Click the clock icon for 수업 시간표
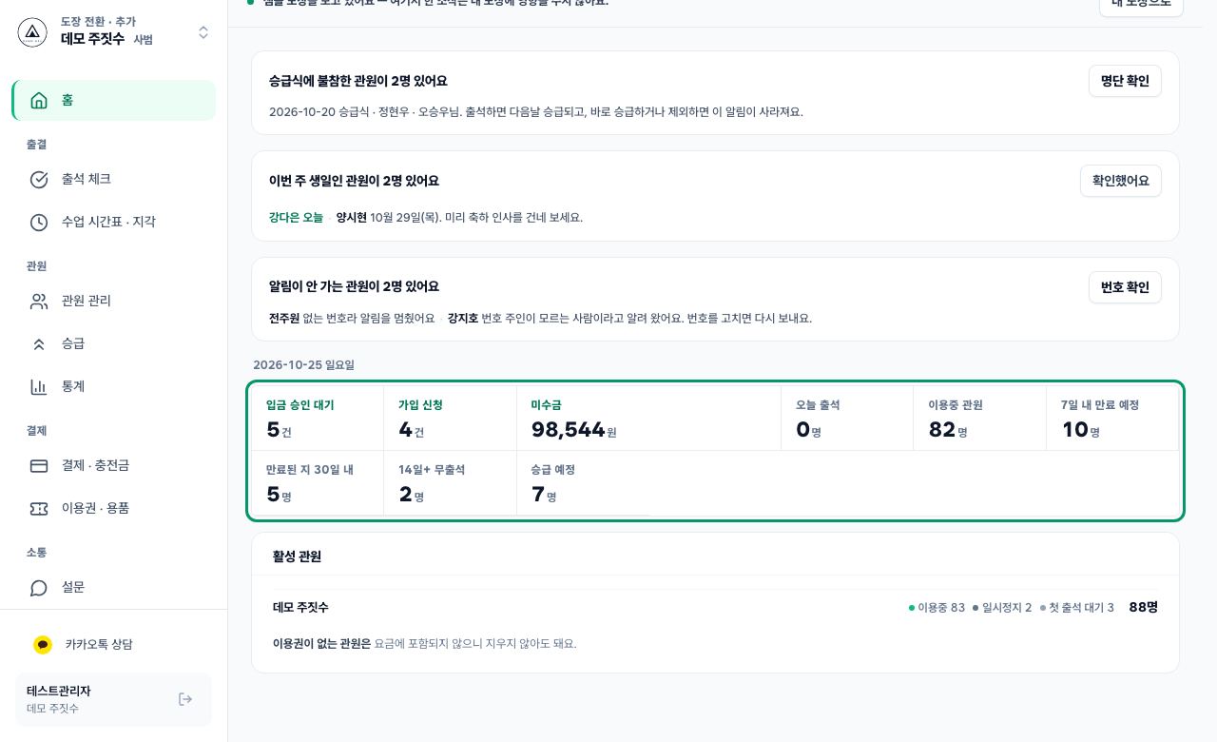This screenshot has height=742, width=1217. pyautogui.click(x=39, y=222)
